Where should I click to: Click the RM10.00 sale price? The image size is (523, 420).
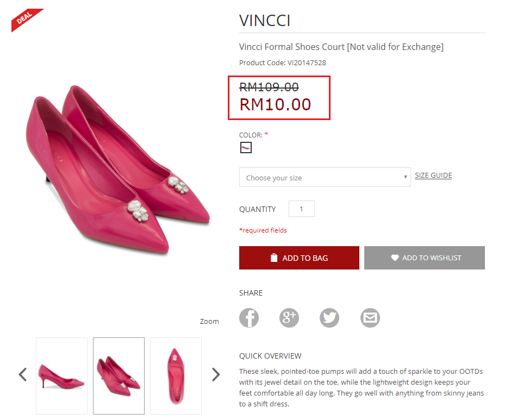tap(275, 104)
